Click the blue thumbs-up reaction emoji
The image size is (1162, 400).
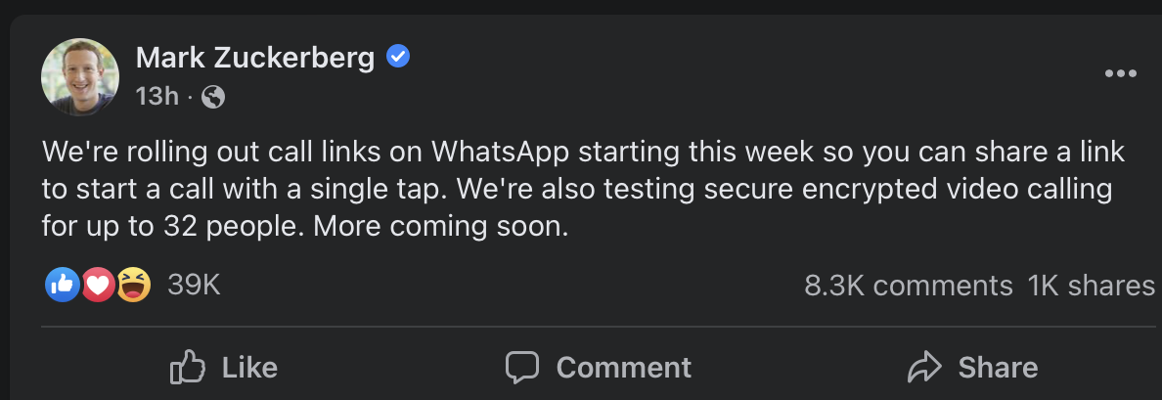click(x=62, y=285)
